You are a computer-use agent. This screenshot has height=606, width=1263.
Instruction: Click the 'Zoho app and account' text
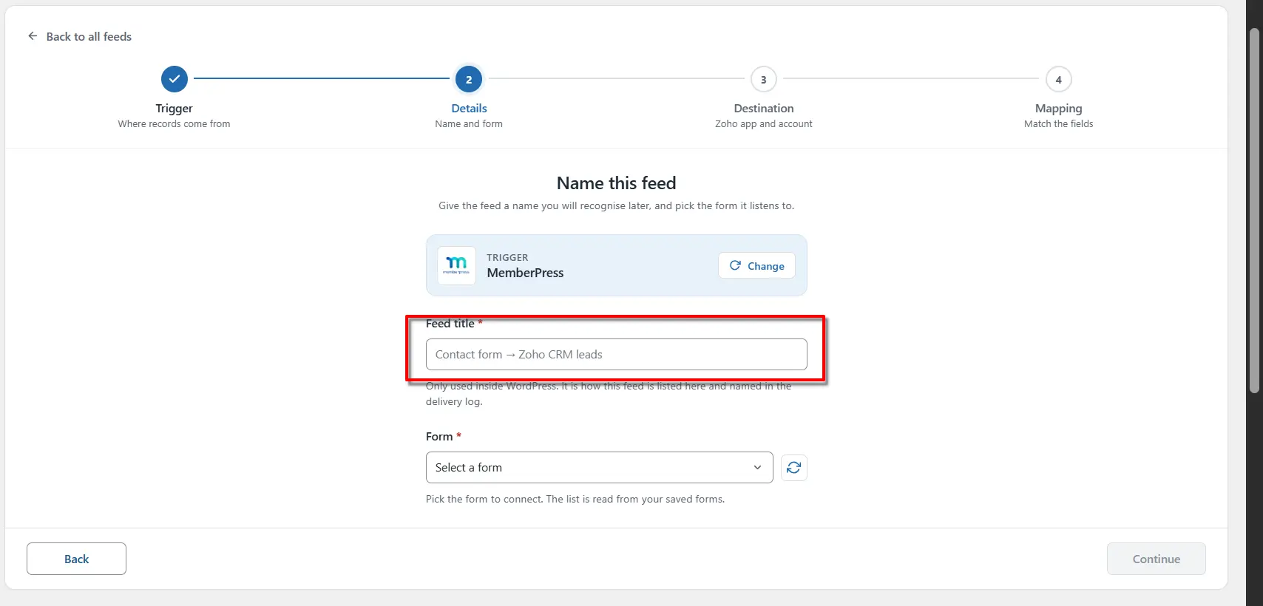[x=764, y=124]
